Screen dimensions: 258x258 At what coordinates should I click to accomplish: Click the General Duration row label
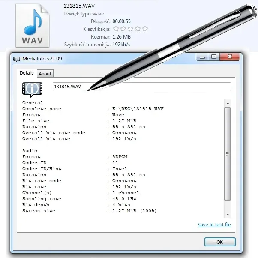point(34,127)
